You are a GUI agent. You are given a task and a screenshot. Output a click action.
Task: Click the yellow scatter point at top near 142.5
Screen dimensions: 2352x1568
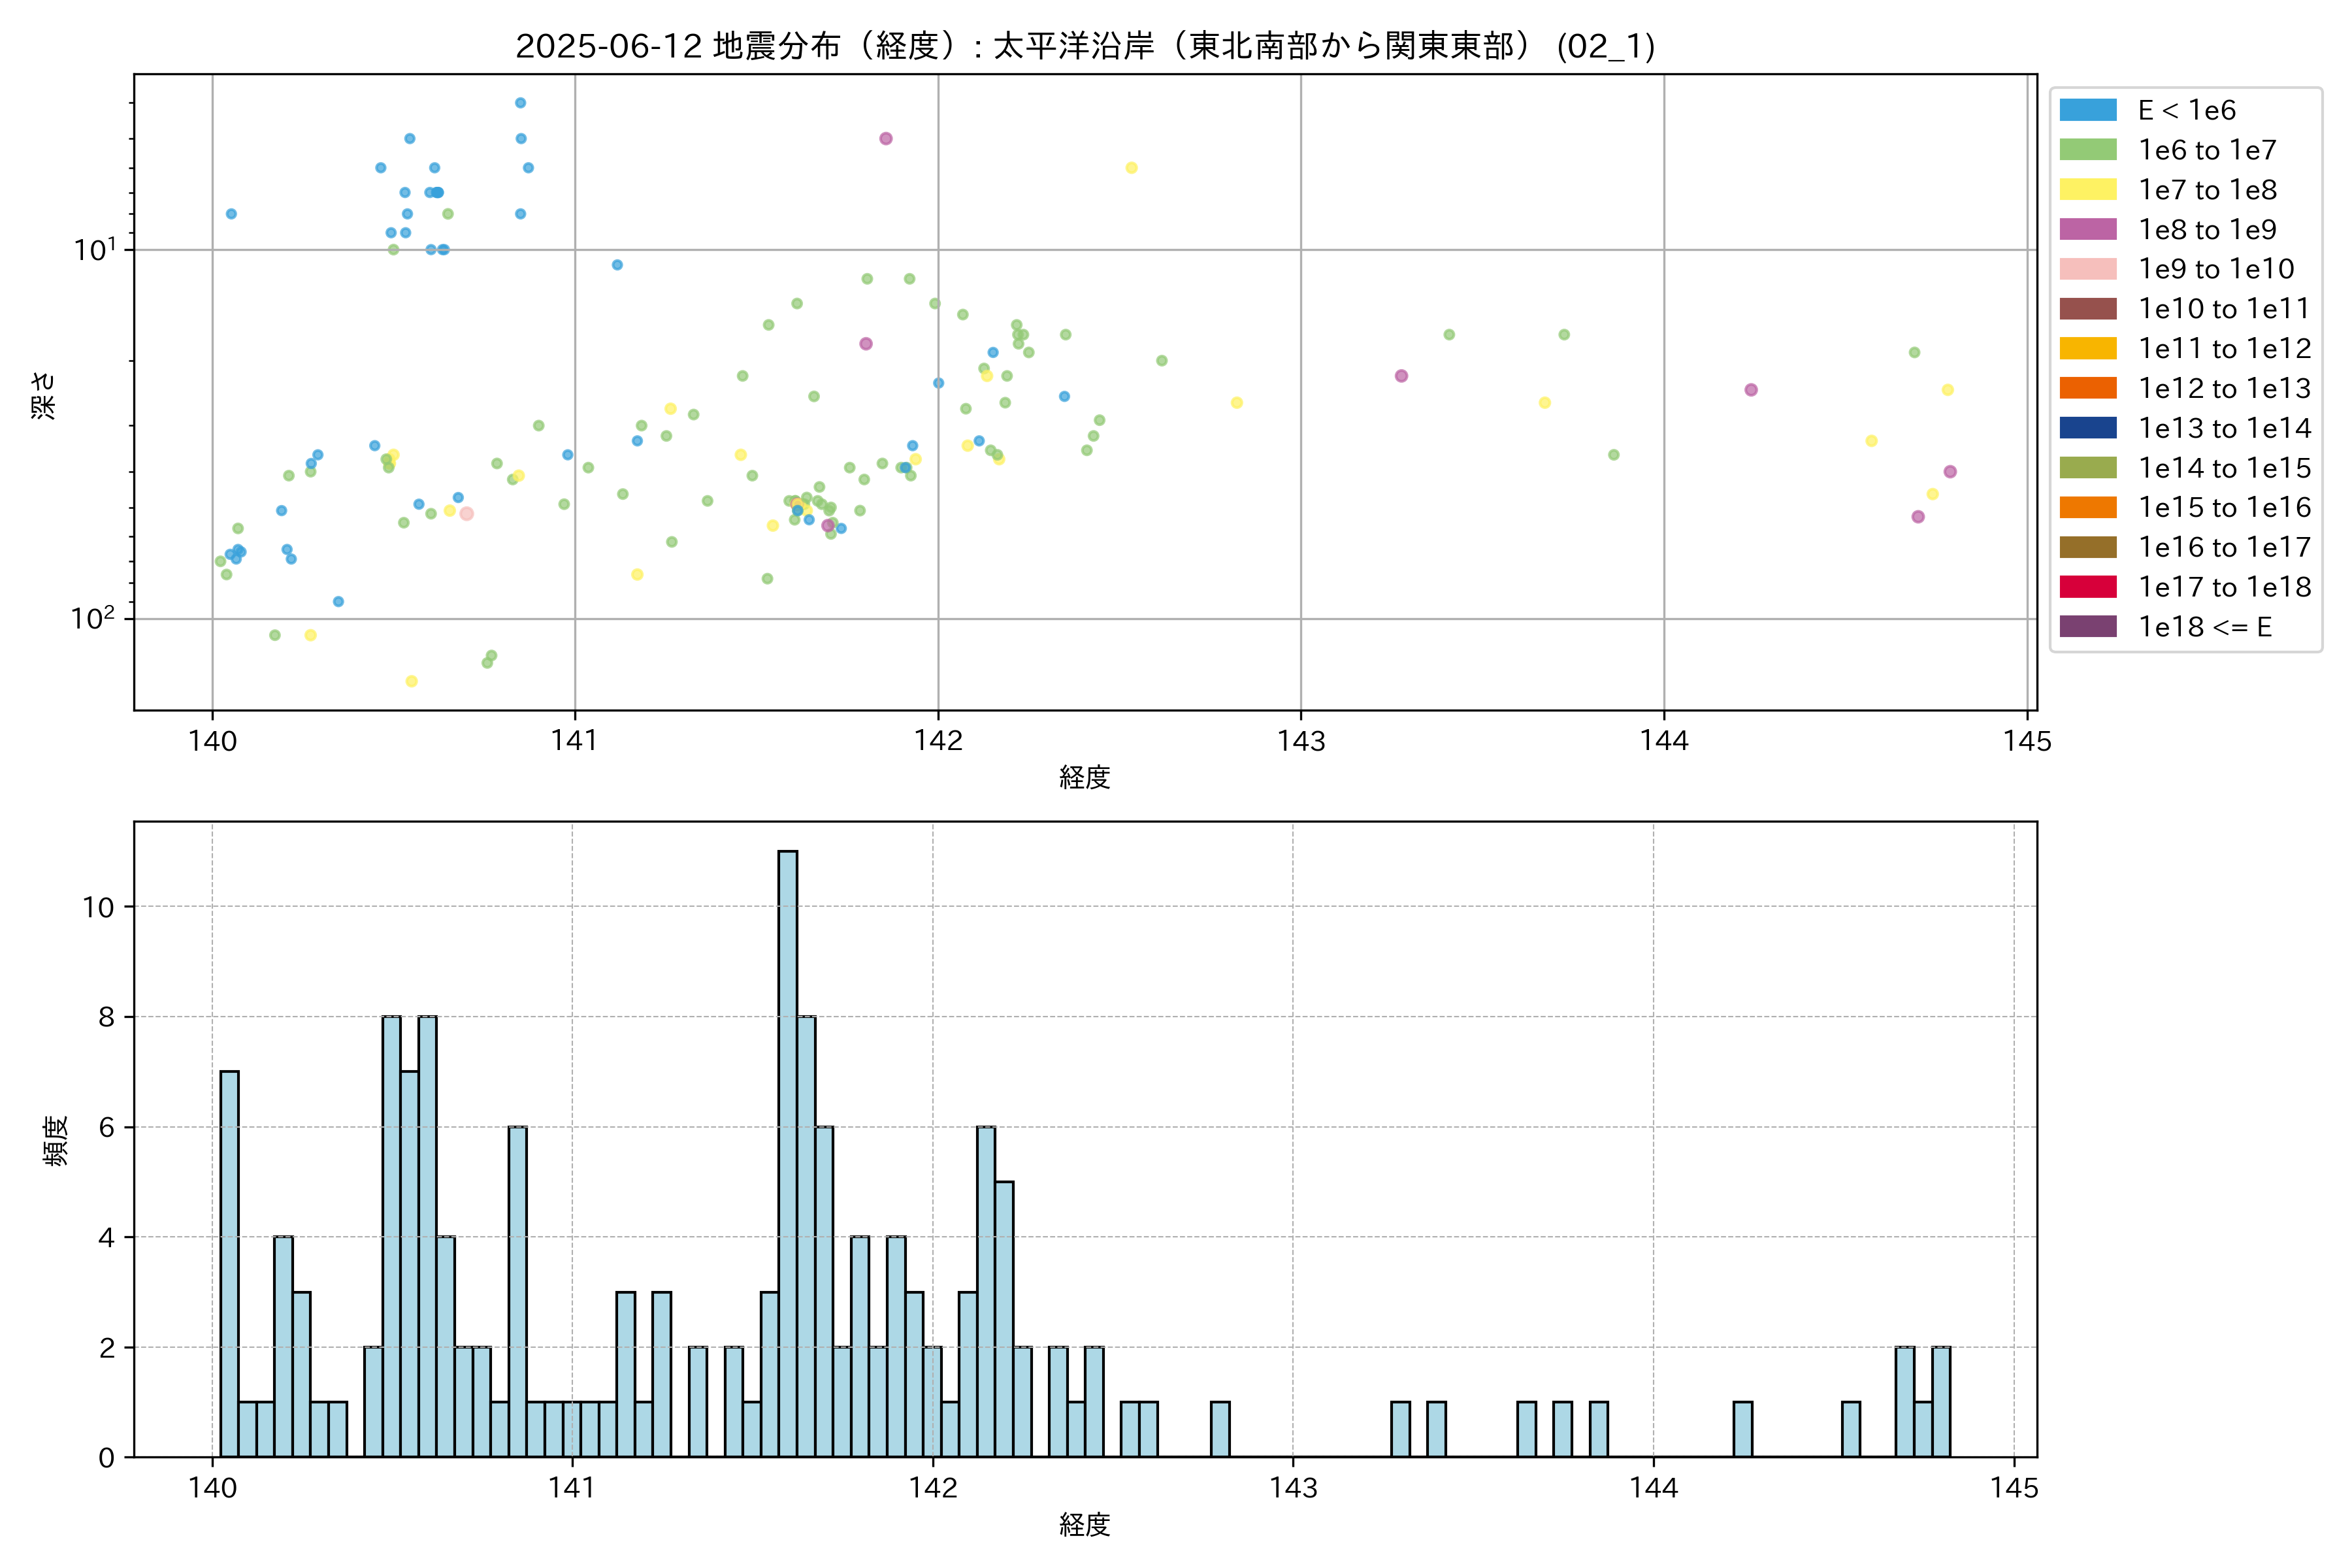(1131, 168)
